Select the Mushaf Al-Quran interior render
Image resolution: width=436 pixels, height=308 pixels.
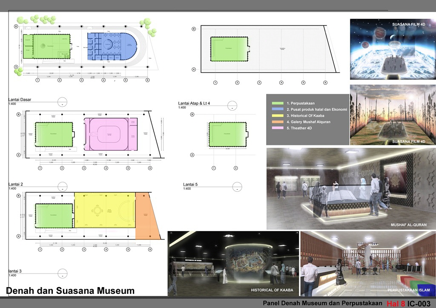[x=351, y=188]
